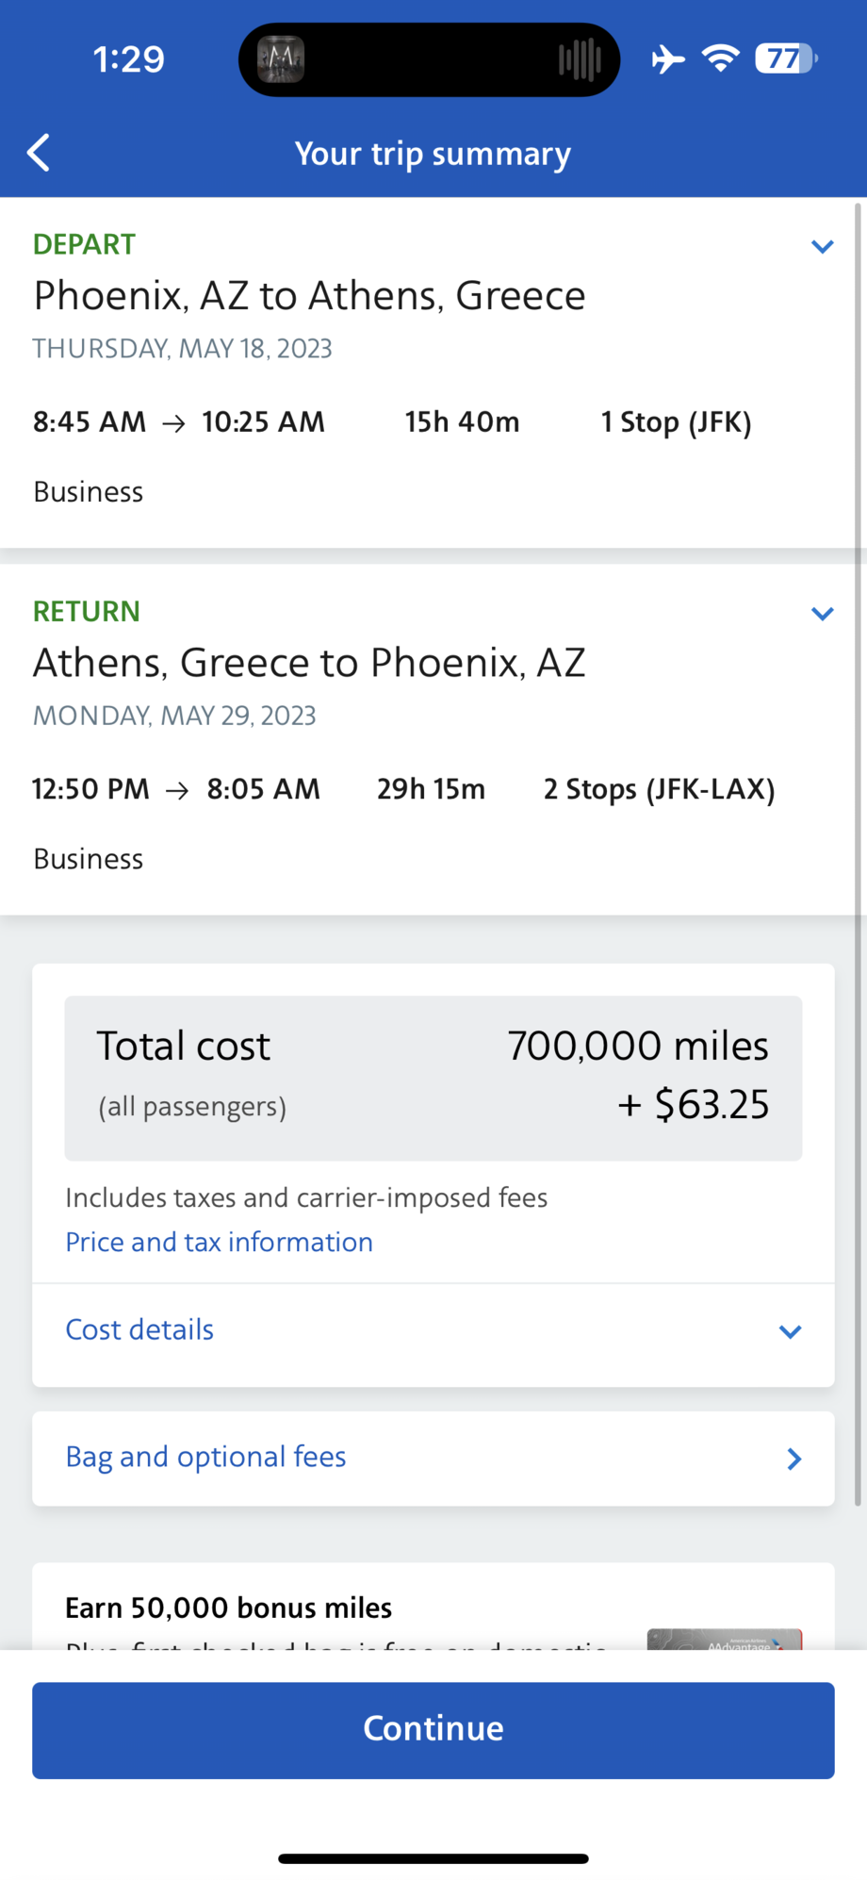Image resolution: width=867 pixels, height=1880 pixels.
Task: Open the Price and tax information link
Action: pyautogui.click(x=219, y=1242)
